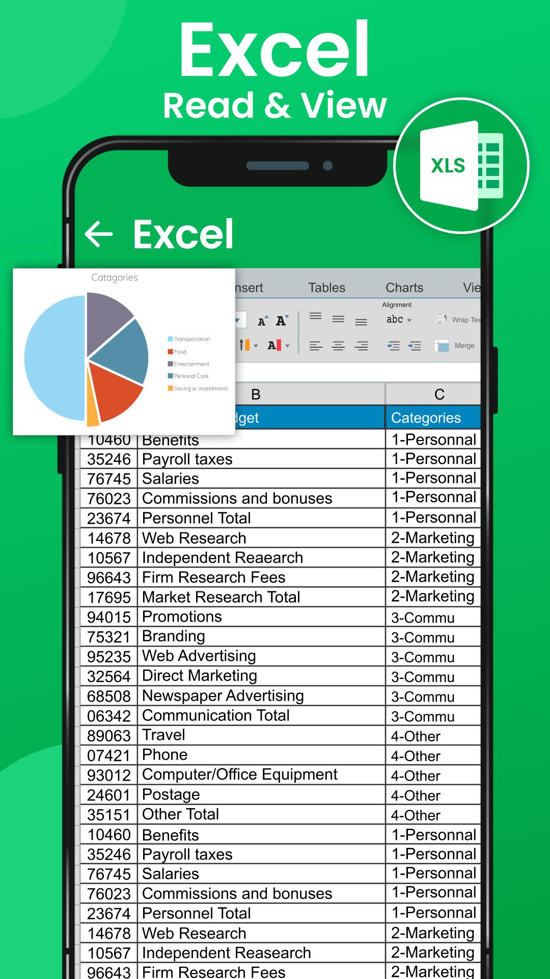
Task: Select the value 68508 cell
Action: tap(109, 696)
